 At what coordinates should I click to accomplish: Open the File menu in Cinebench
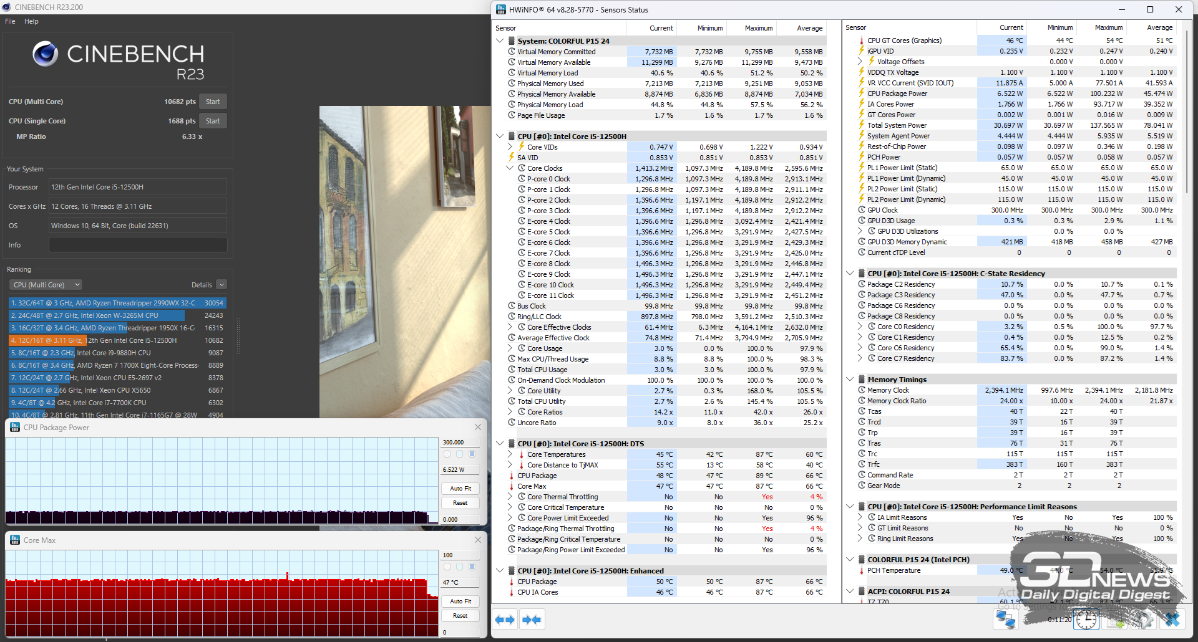point(10,21)
